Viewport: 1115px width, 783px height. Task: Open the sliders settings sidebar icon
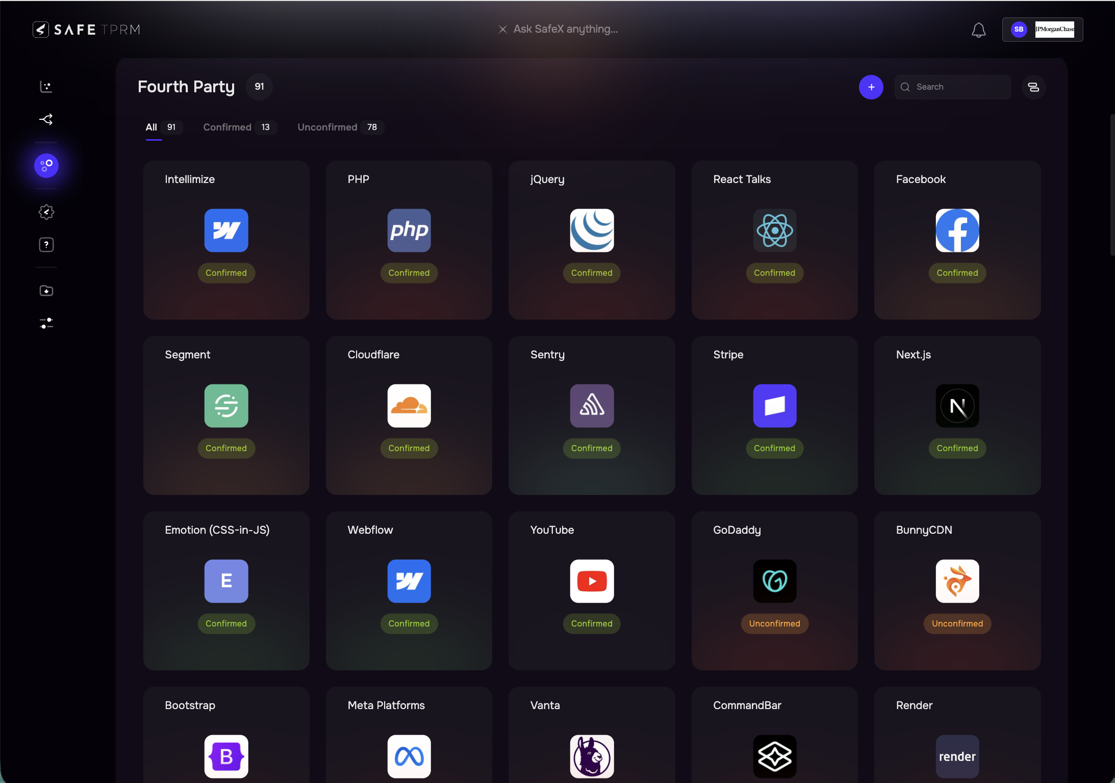[46, 323]
